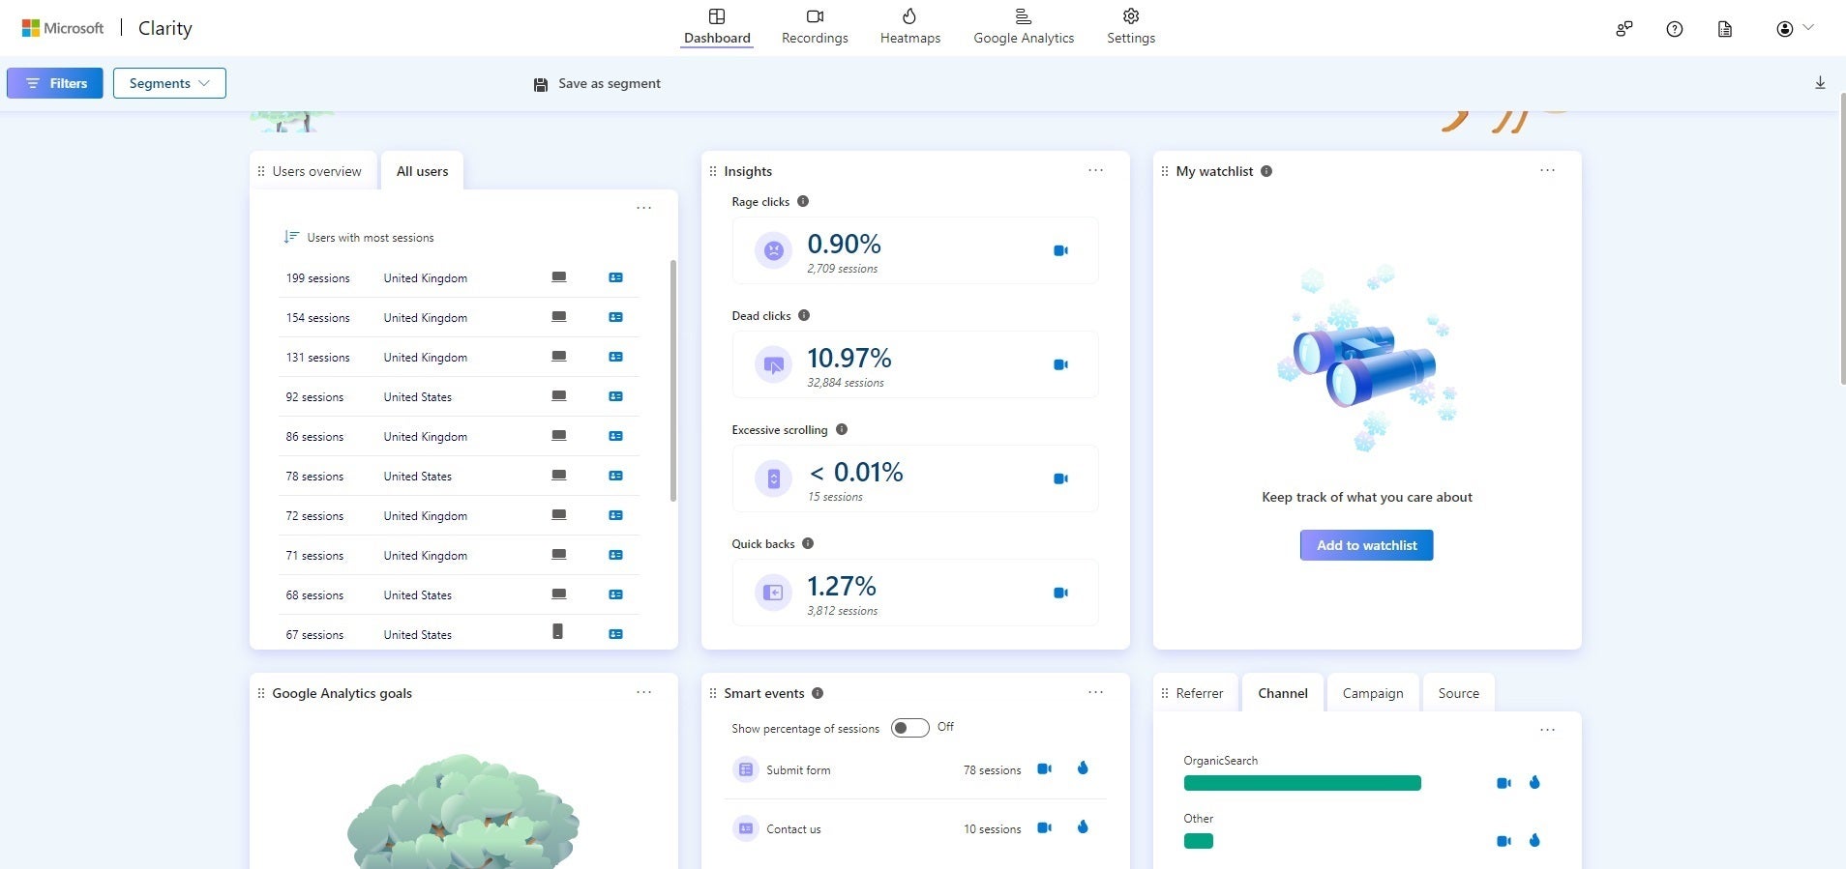Screen dimensions: 1846x869
Task: Open the help question mark icon
Action: 1674,29
